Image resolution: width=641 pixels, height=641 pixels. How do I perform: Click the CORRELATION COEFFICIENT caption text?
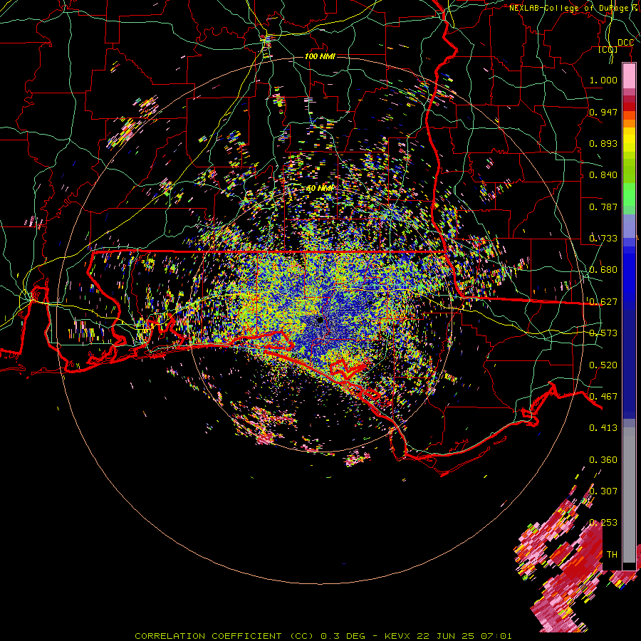[x=208, y=636]
